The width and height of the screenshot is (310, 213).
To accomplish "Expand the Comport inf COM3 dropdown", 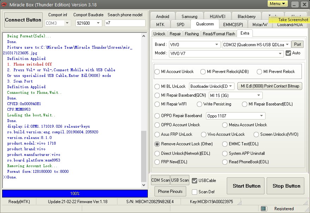I will point(67,23).
